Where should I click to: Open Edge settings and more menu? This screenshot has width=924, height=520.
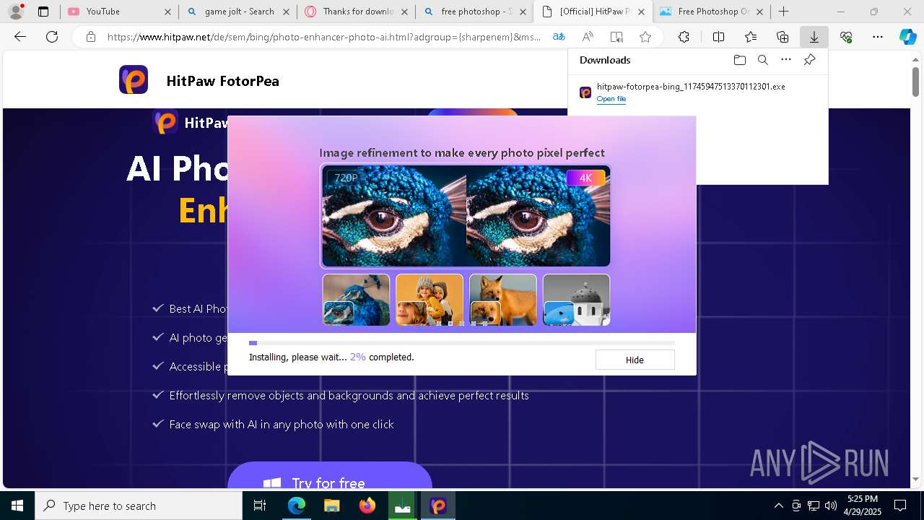click(x=878, y=37)
